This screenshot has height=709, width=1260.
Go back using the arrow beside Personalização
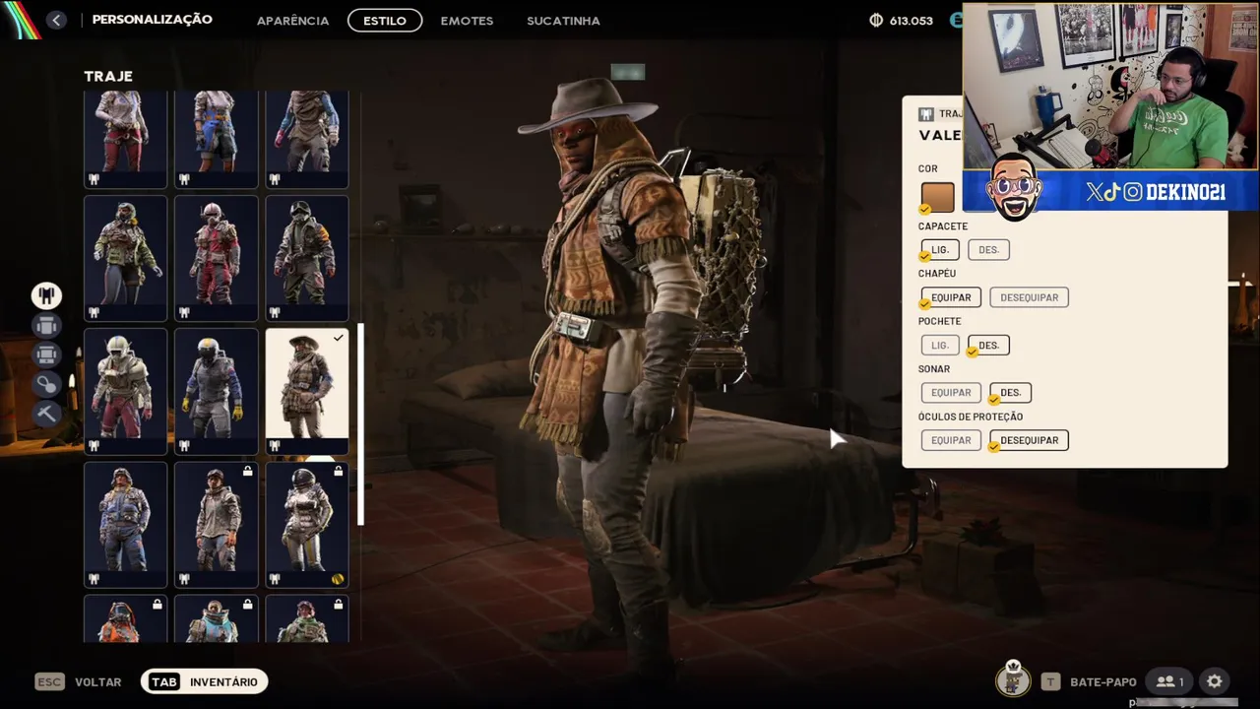[56, 20]
